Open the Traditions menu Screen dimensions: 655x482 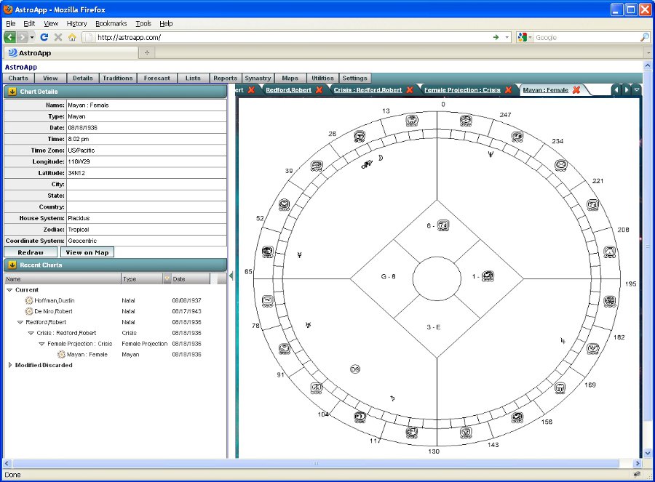[x=117, y=79]
